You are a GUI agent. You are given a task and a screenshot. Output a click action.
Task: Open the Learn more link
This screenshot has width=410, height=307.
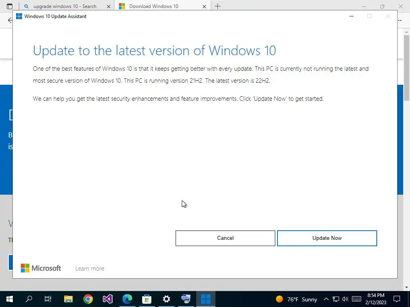(x=90, y=268)
